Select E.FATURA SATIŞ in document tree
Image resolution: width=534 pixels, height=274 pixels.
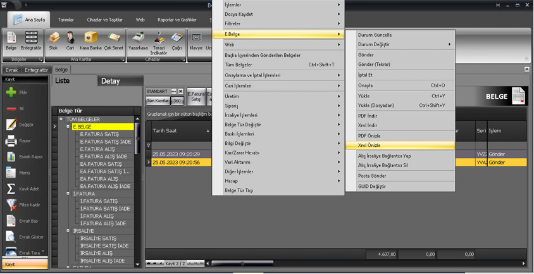99,134
